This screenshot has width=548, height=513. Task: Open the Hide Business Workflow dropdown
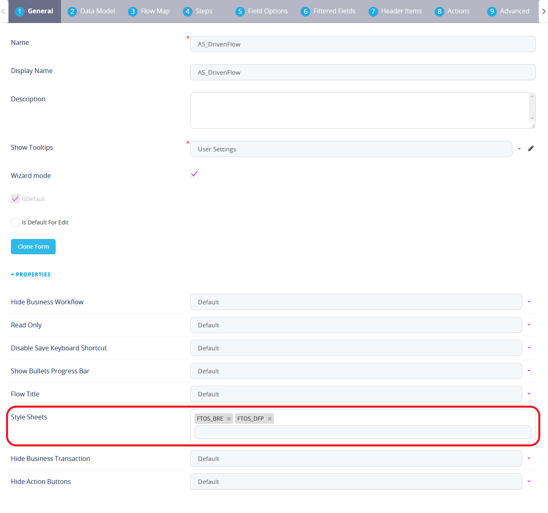[x=529, y=302]
